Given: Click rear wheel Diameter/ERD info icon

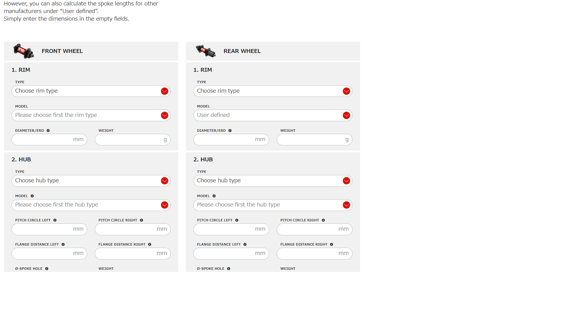Looking at the screenshot, I should [230, 130].
